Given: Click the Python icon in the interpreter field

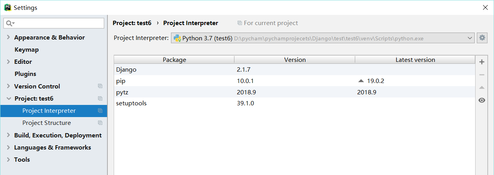Looking at the screenshot, I should (177, 38).
